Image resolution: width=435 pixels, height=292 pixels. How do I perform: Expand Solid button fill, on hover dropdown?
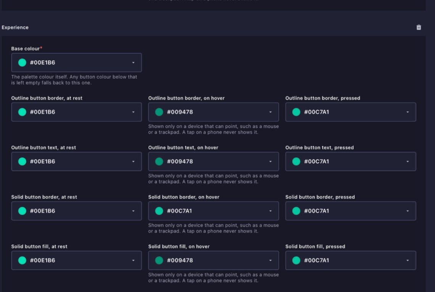click(x=271, y=260)
